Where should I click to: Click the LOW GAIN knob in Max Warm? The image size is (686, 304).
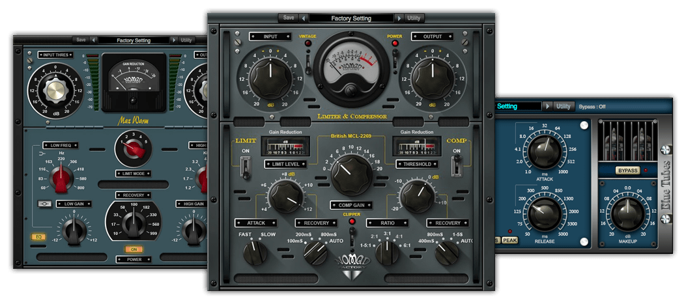(74, 231)
